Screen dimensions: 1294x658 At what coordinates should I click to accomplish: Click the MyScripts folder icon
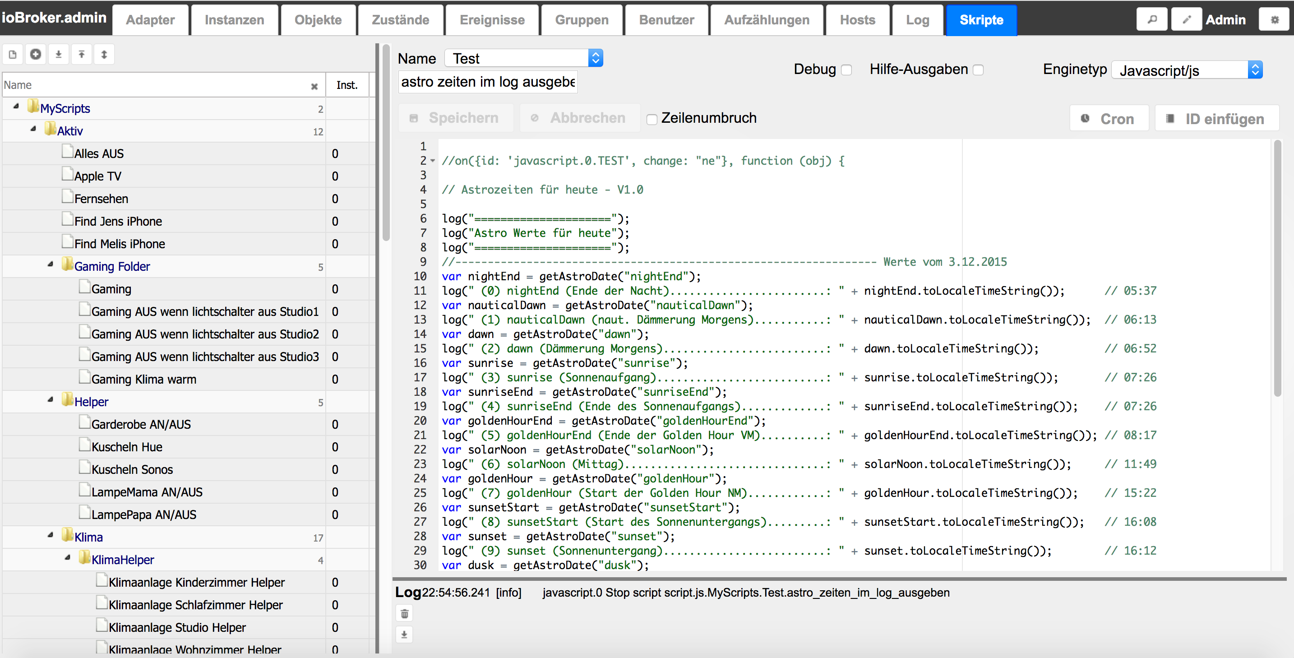coord(33,107)
